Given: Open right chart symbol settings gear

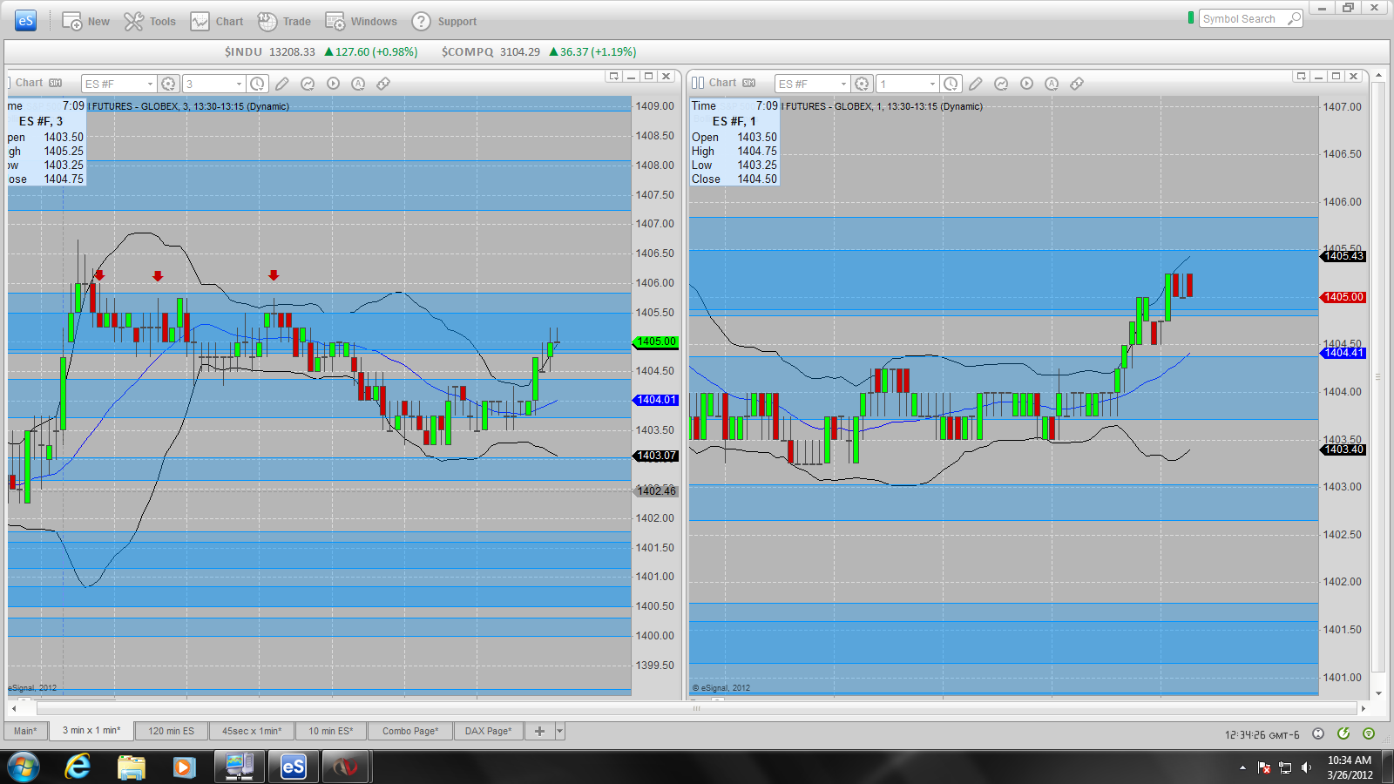Looking at the screenshot, I should (862, 84).
